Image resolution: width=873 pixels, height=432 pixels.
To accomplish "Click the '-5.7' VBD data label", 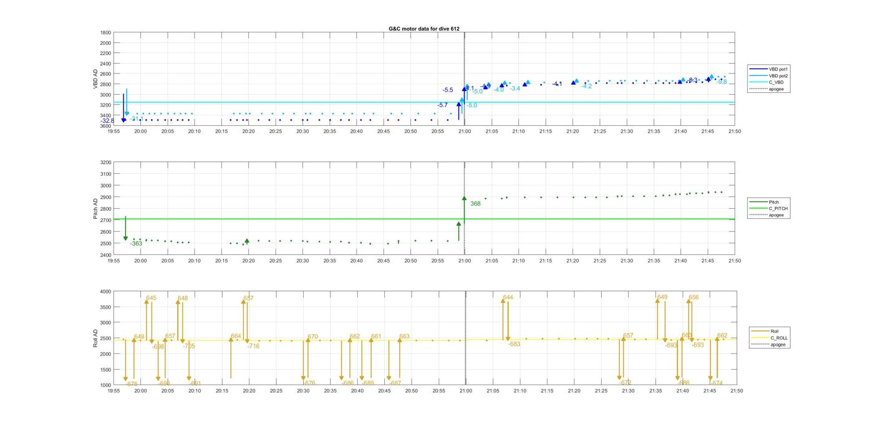I will 442,105.
